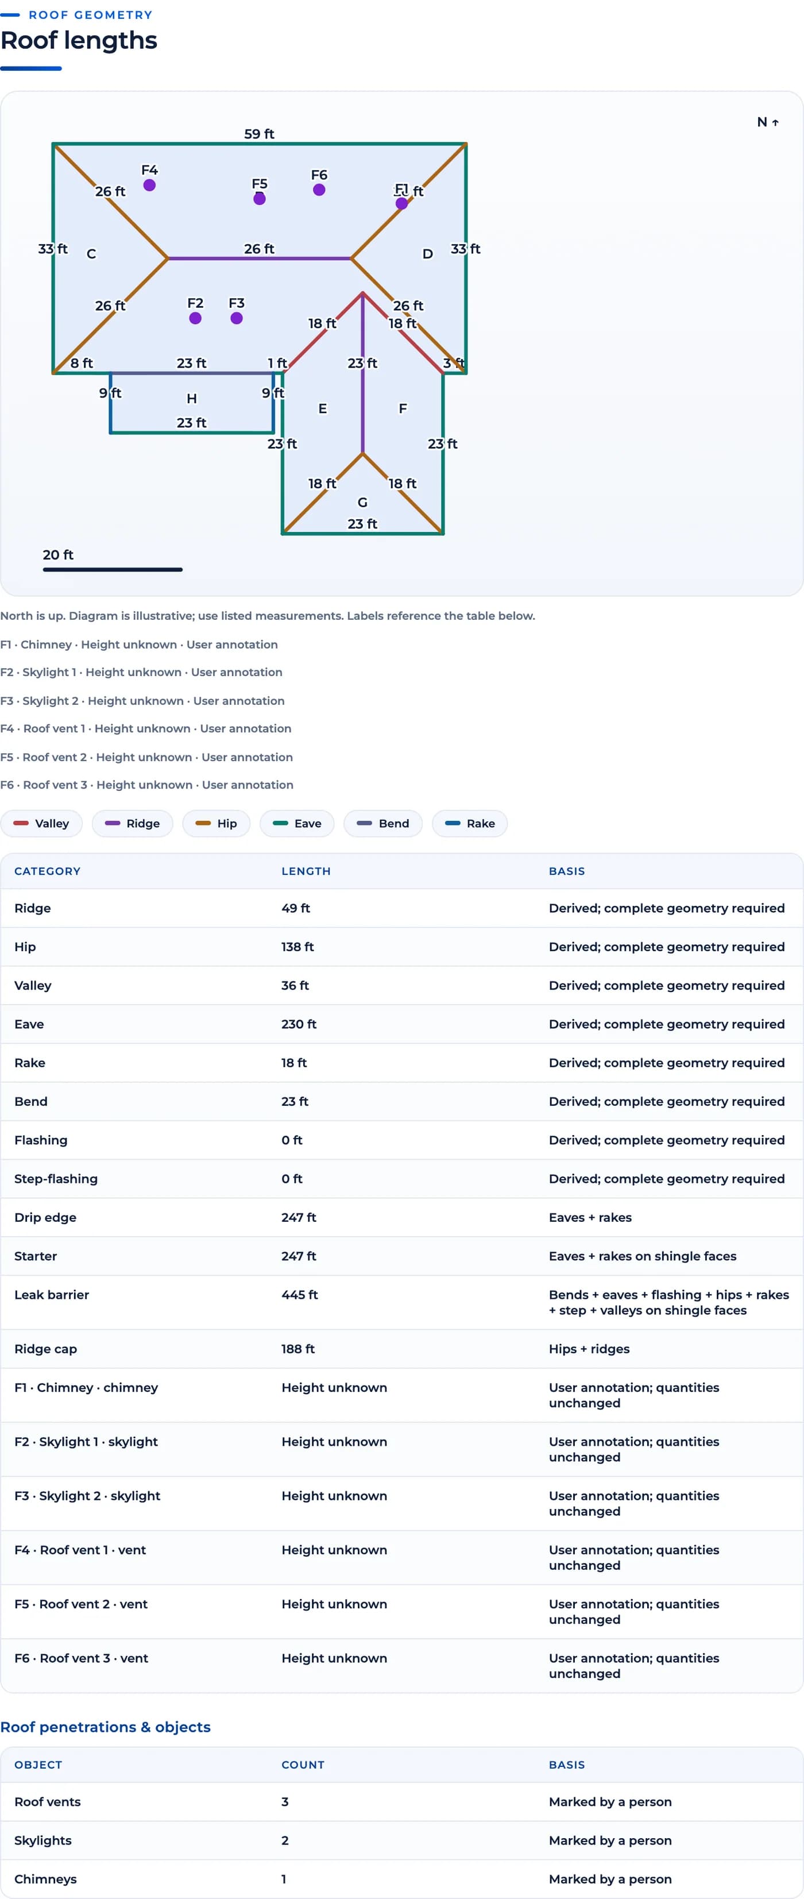Screen dimensions: 804x1899
Task: Click the 'Chimneys' object cell
Action: point(46,1879)
